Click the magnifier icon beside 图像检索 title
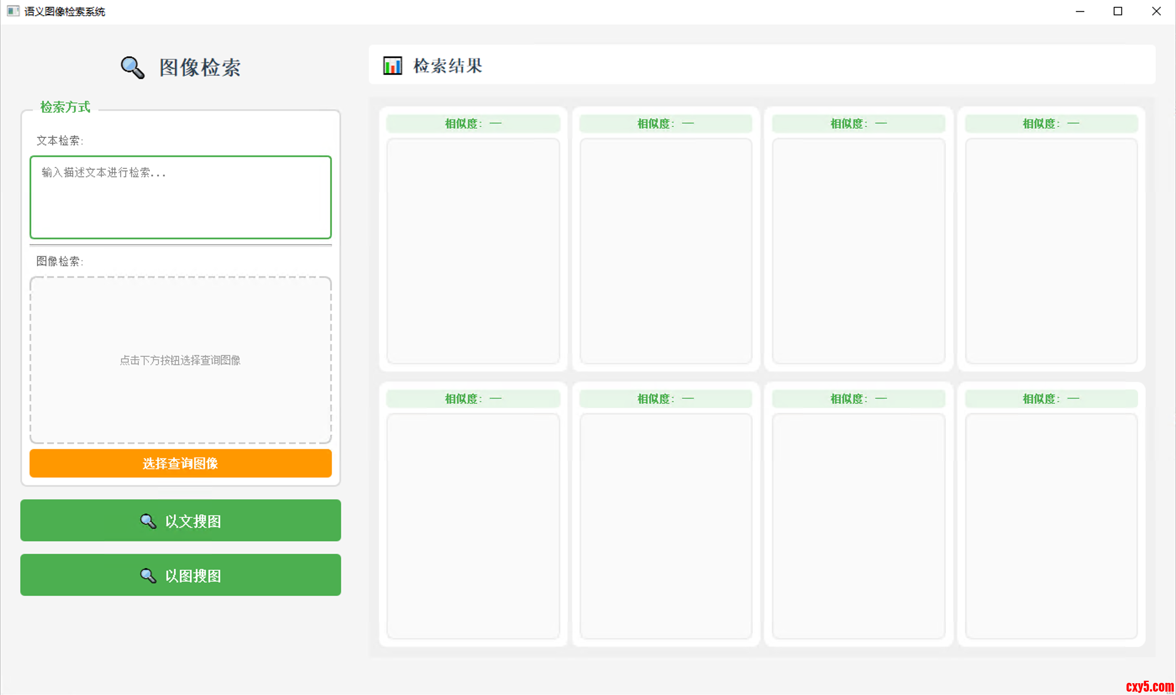1176x695 pixels. [x=133, y=68]
